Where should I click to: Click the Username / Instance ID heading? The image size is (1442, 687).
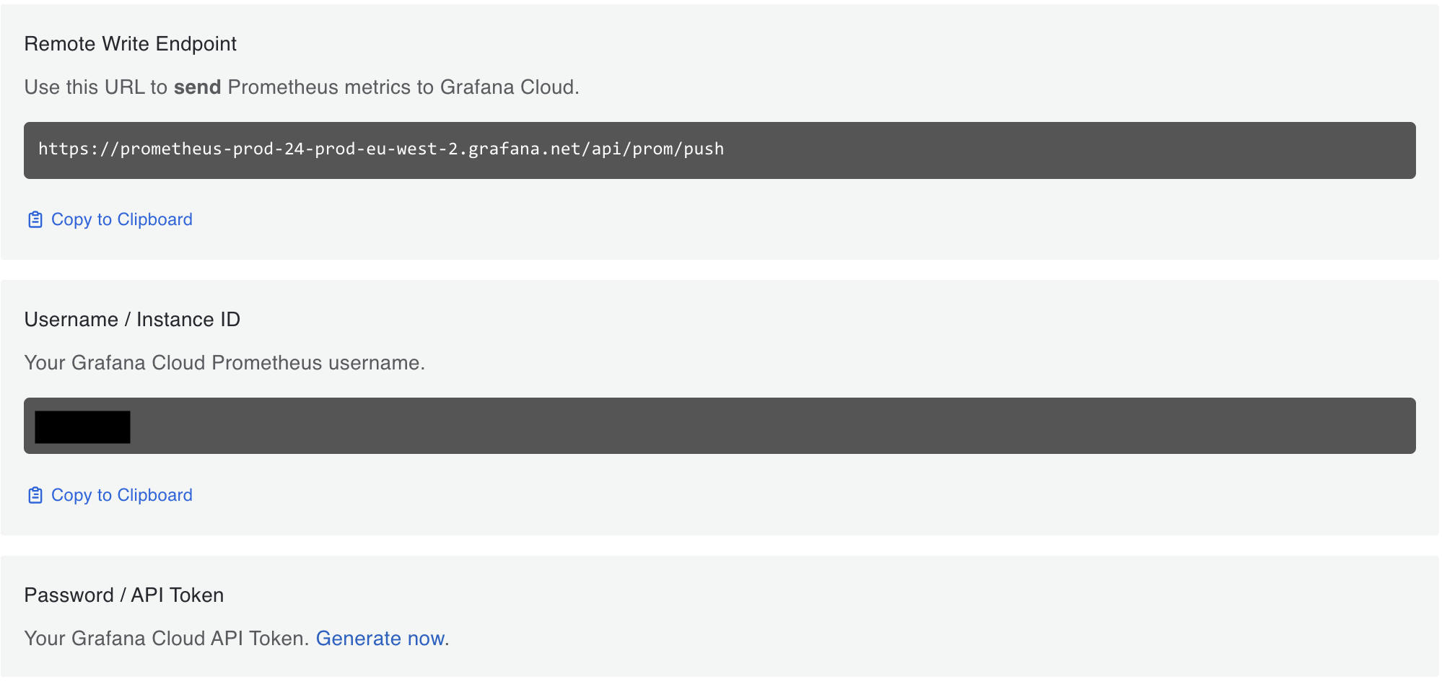pos(132,320)
